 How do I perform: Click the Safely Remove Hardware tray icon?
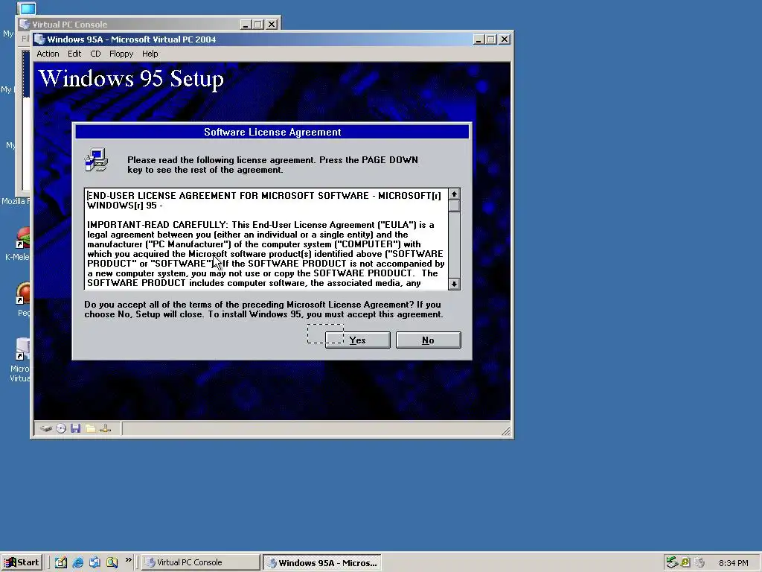tap(672, 562)
